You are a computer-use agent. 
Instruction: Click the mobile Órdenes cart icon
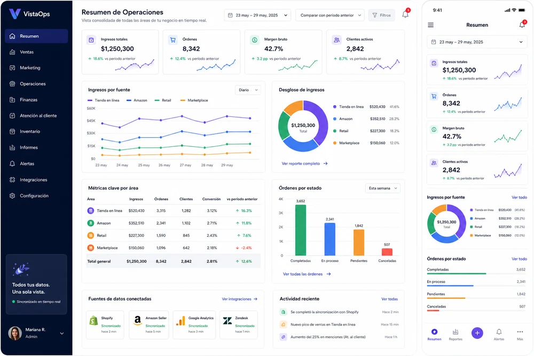pos(434,96)
